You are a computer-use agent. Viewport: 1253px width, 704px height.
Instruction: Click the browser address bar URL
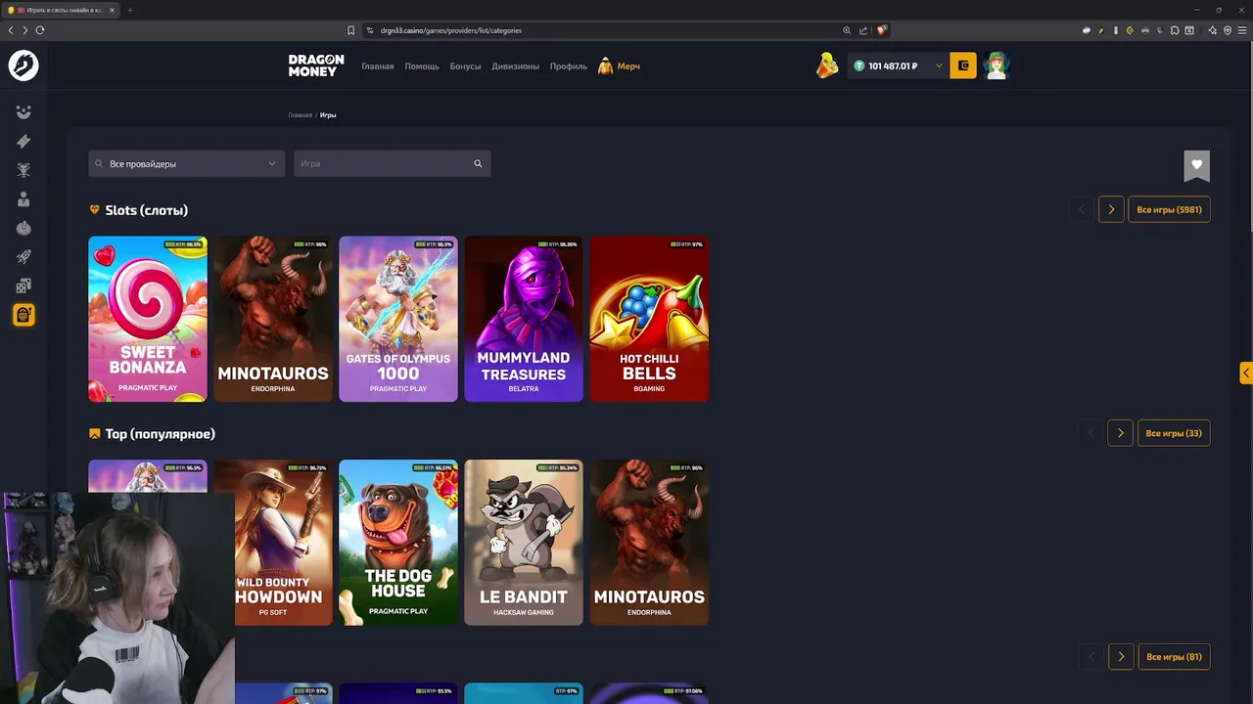[450, 30]
